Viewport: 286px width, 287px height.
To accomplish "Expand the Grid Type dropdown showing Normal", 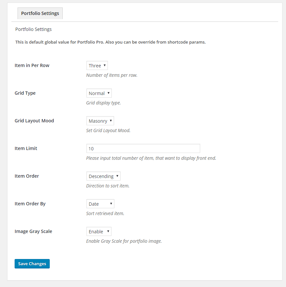I will pyautogui.click(x=99, y=93).
